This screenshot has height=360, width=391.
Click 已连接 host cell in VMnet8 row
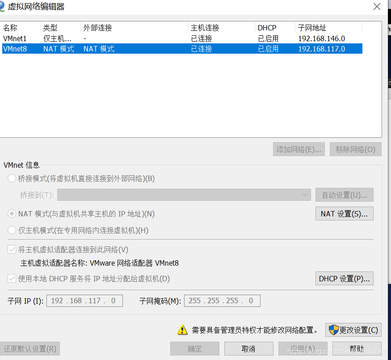pos(202,49)
